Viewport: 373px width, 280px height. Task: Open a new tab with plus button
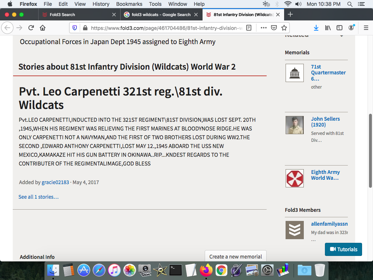pos(290,15)
